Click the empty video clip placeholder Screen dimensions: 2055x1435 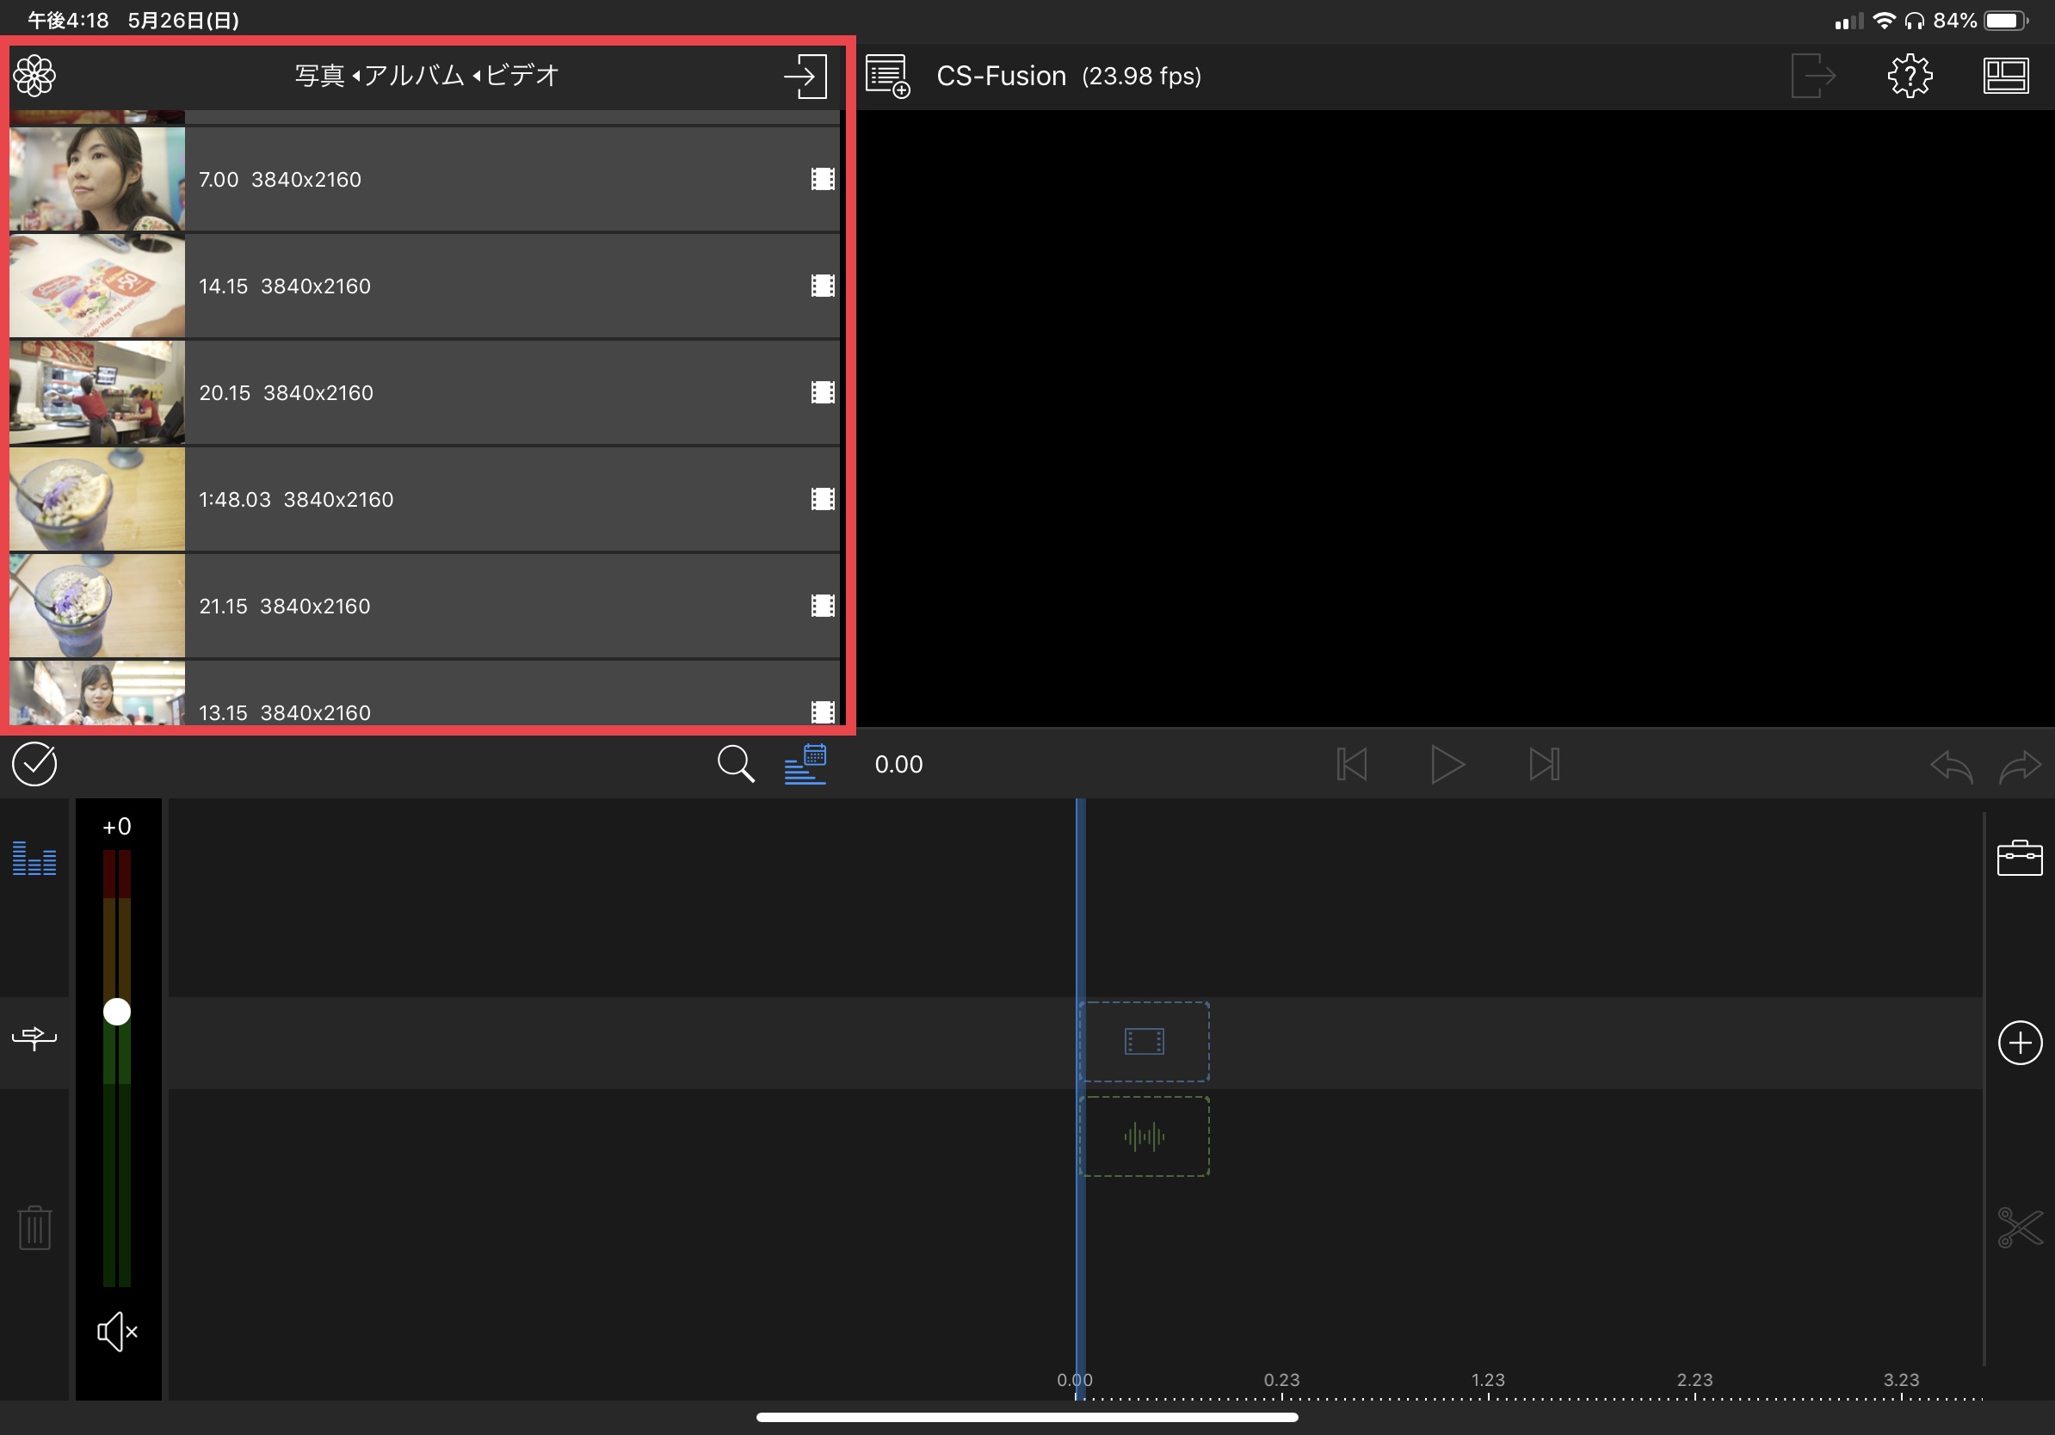point(1143,1041)
